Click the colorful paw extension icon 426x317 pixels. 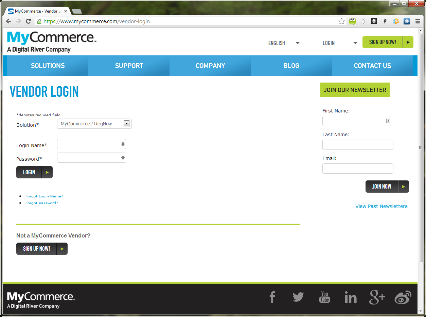[x=396, y=21]
